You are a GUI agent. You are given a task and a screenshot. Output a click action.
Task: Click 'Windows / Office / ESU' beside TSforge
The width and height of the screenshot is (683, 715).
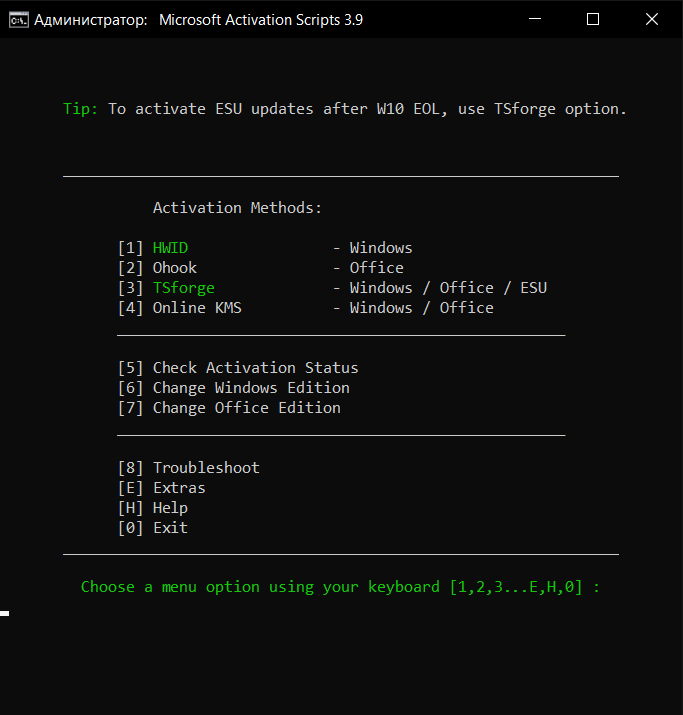(449, 288)
